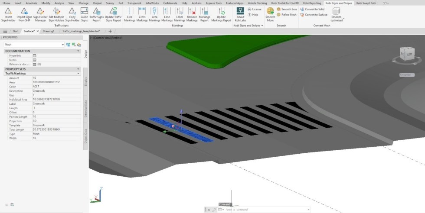Click the Realistic visual style label
This screenshot has height=213, width=425.
[x=117, y=38]
